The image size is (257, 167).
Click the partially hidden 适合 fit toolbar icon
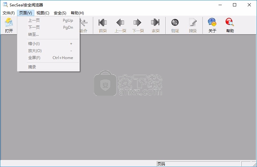[x=84, y=23]
